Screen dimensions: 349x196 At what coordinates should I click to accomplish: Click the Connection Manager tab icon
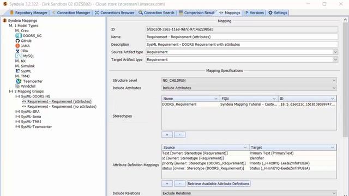pyautogui.click(x=53, y=13)
